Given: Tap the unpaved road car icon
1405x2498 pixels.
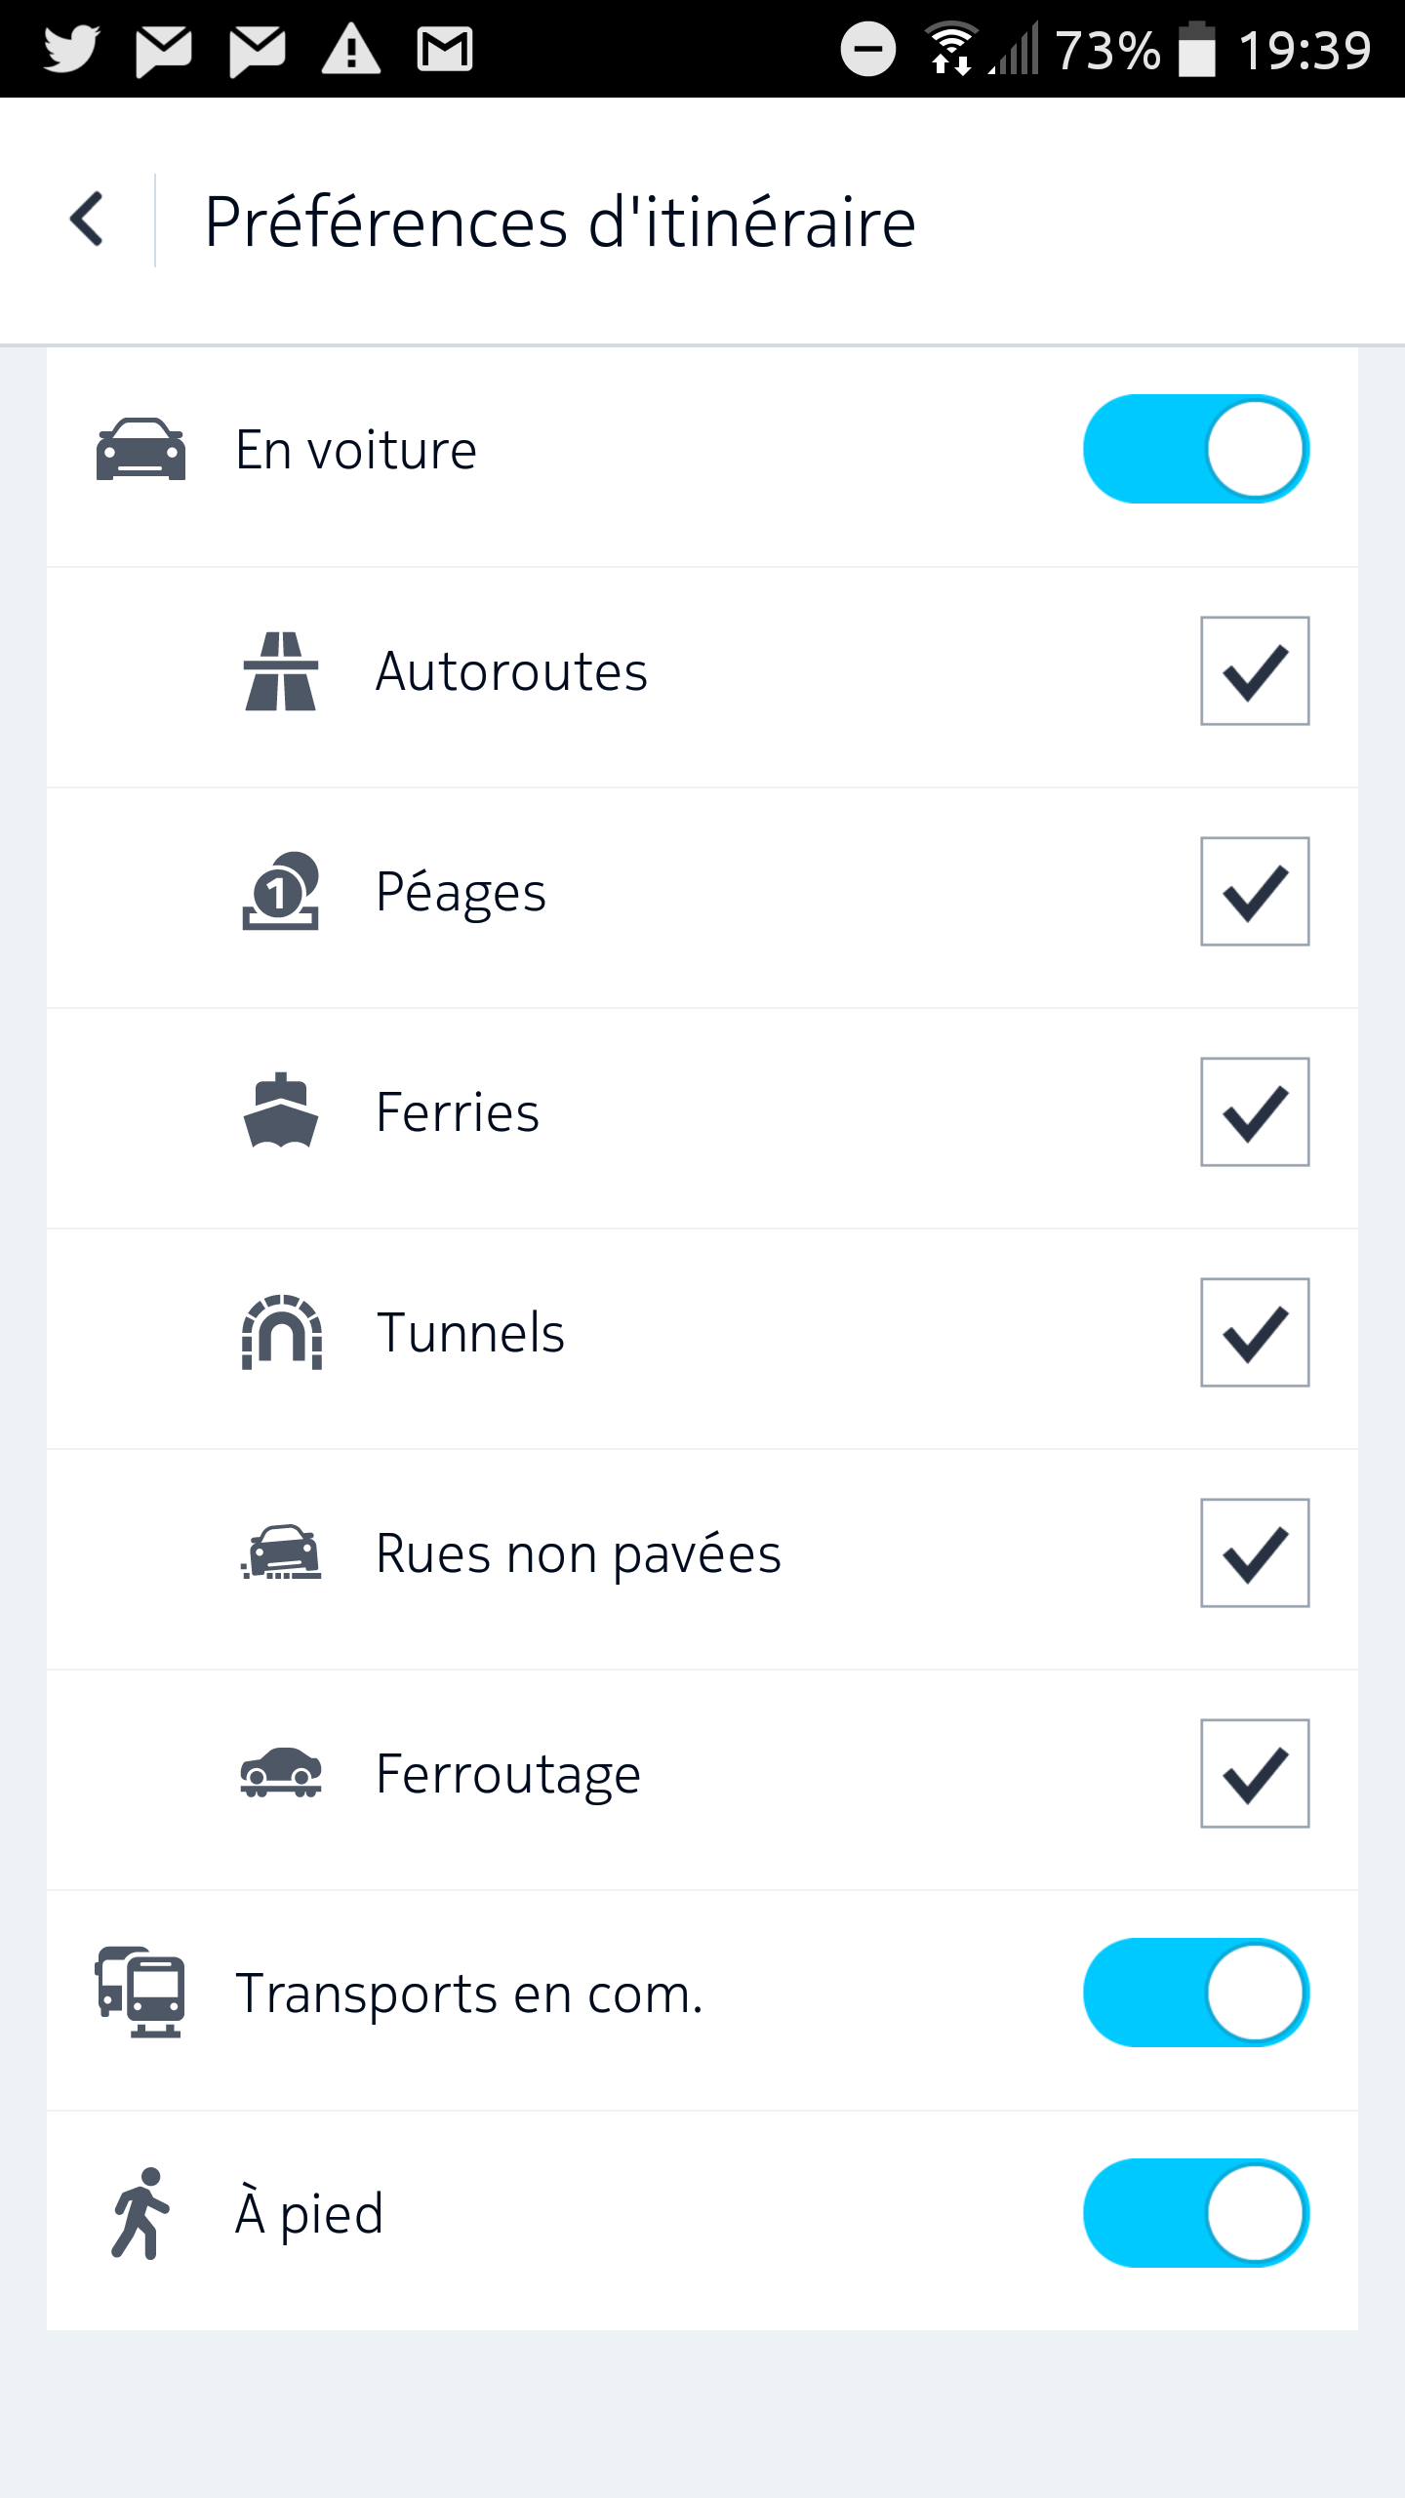Looking at the screenshot, I should point(281,1552).
